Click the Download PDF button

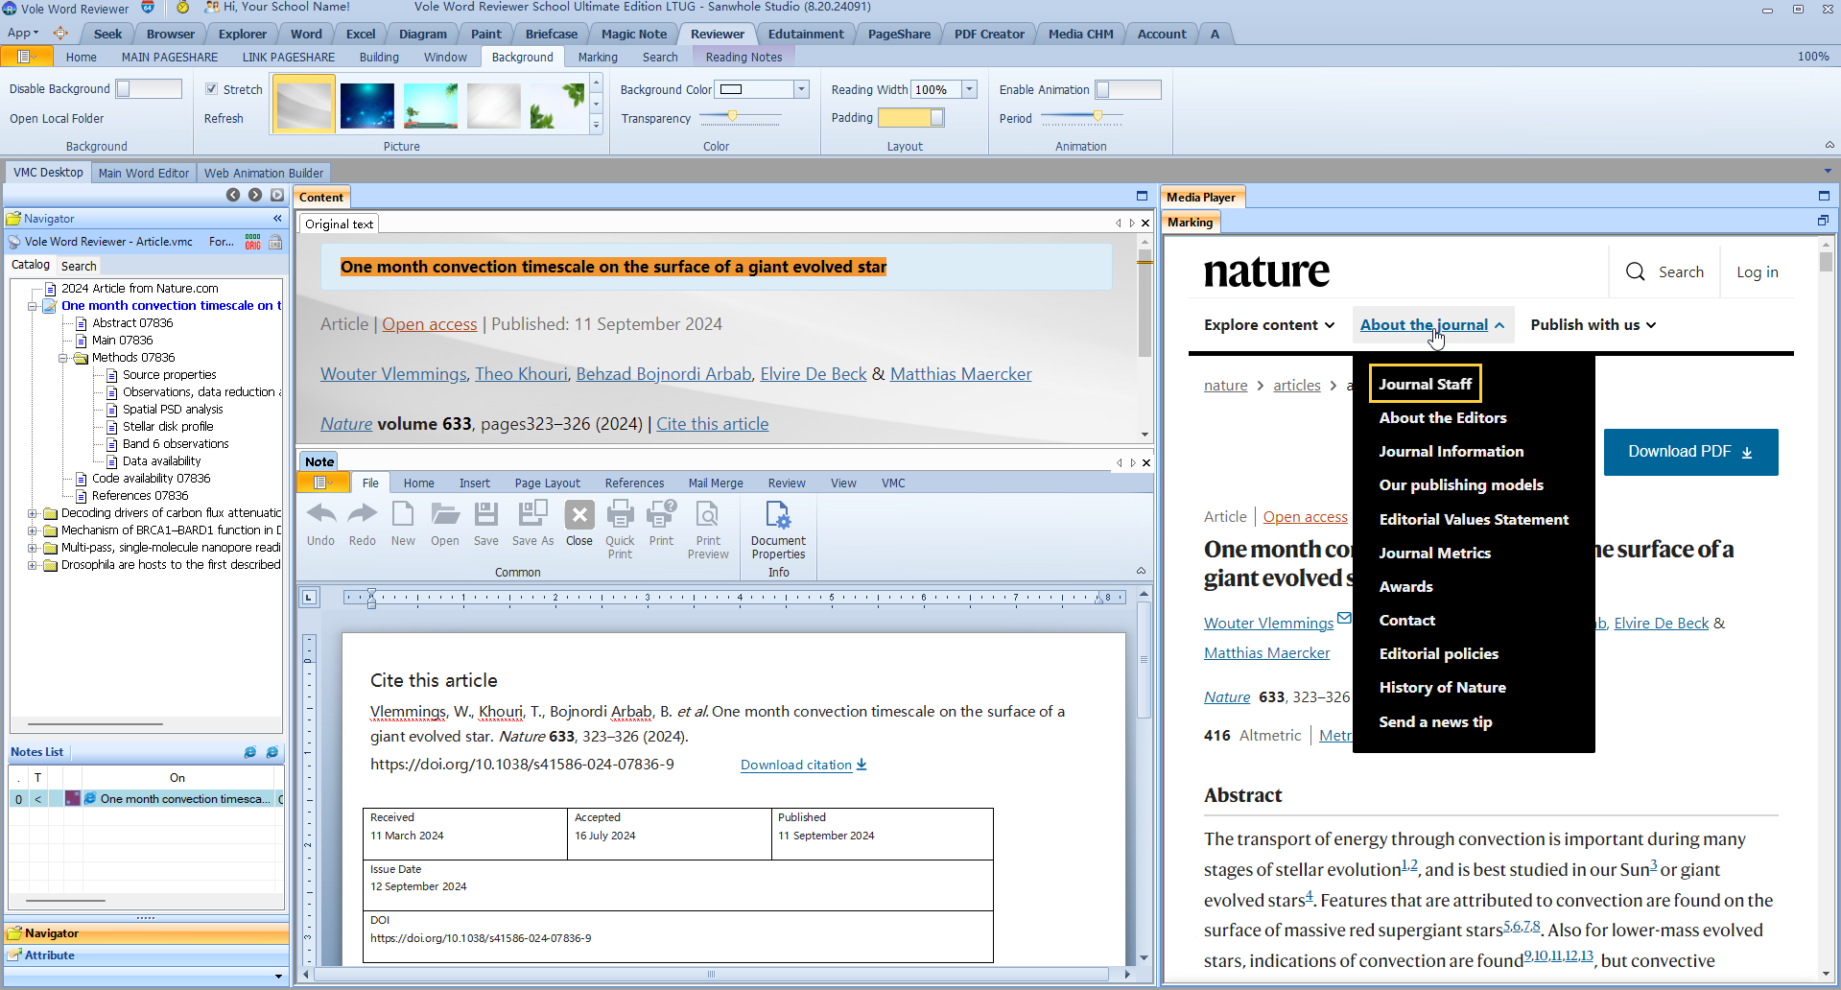tap(1690, 452)
